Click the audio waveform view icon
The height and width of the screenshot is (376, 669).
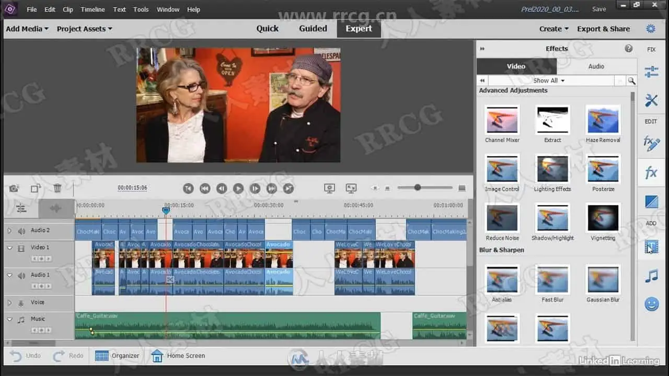click(x=56, y=208)
